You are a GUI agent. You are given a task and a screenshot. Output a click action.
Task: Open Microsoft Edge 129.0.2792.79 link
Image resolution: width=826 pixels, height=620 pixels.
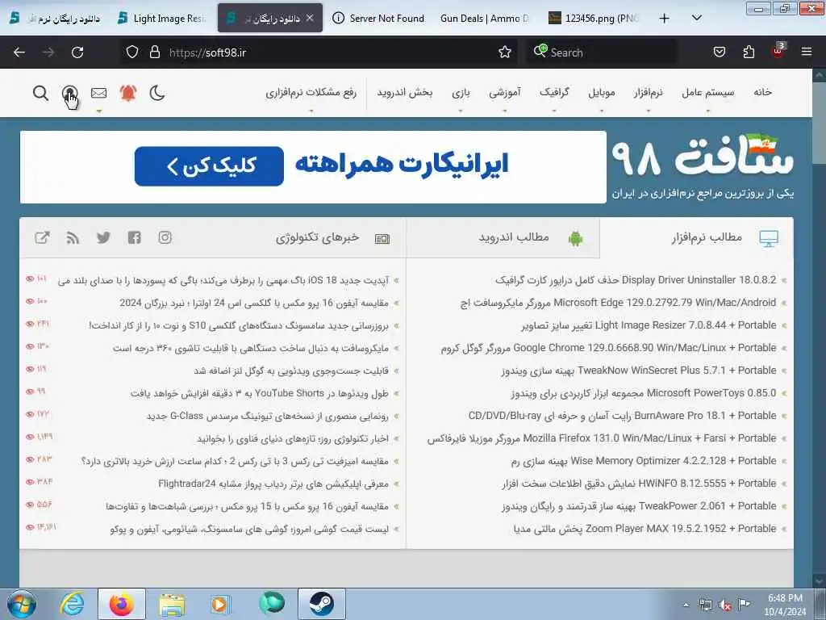[x=619, y=303]
